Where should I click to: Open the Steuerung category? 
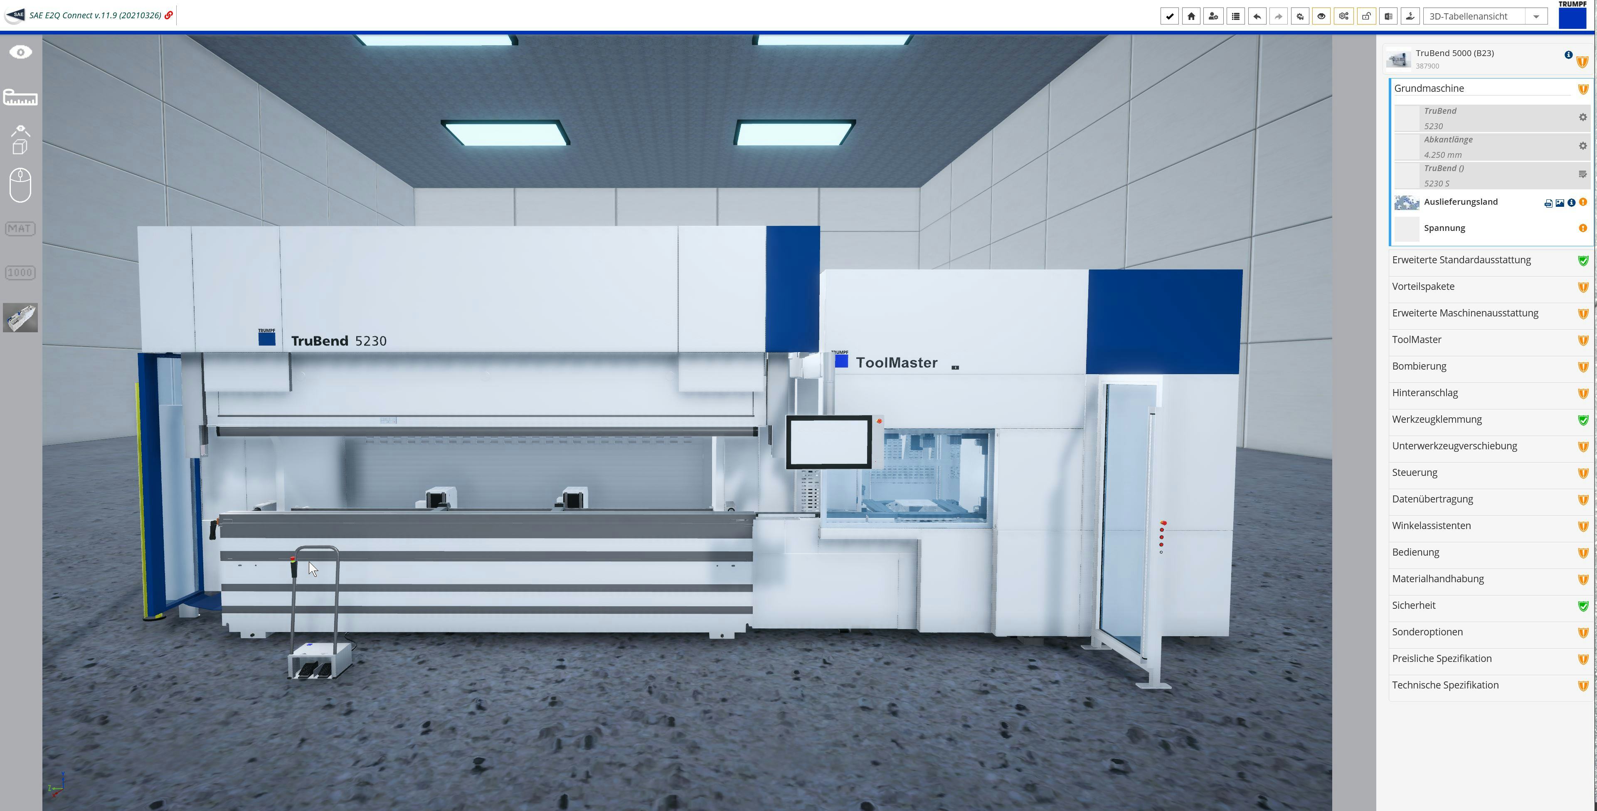[x=1414, y=473]
